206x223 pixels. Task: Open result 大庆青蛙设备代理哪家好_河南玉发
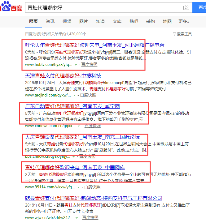point(82,137)
